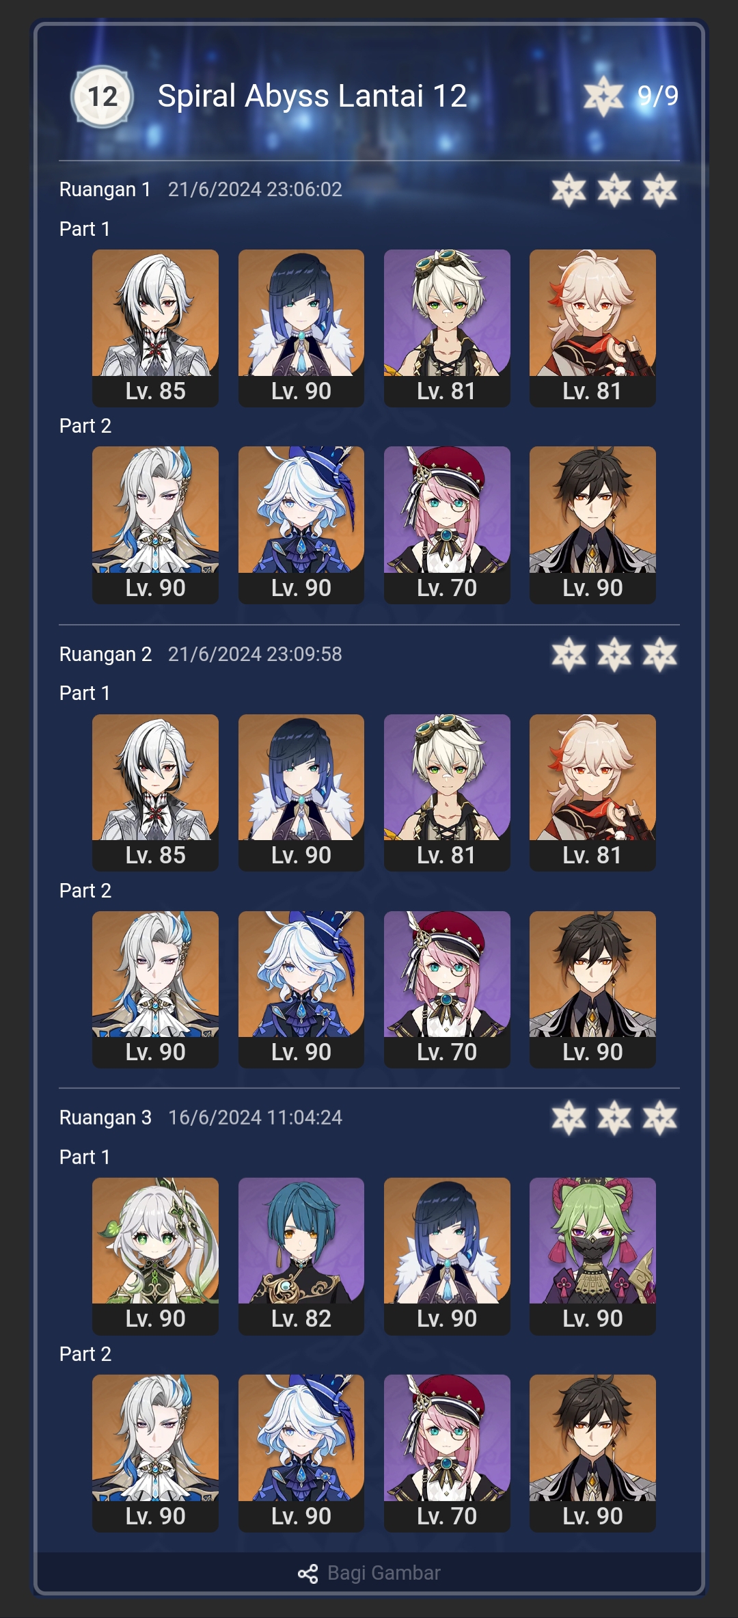Click the 9/9 abyss star icon
This screenshot has width=738, height=1618.
(x=603, y=96)
